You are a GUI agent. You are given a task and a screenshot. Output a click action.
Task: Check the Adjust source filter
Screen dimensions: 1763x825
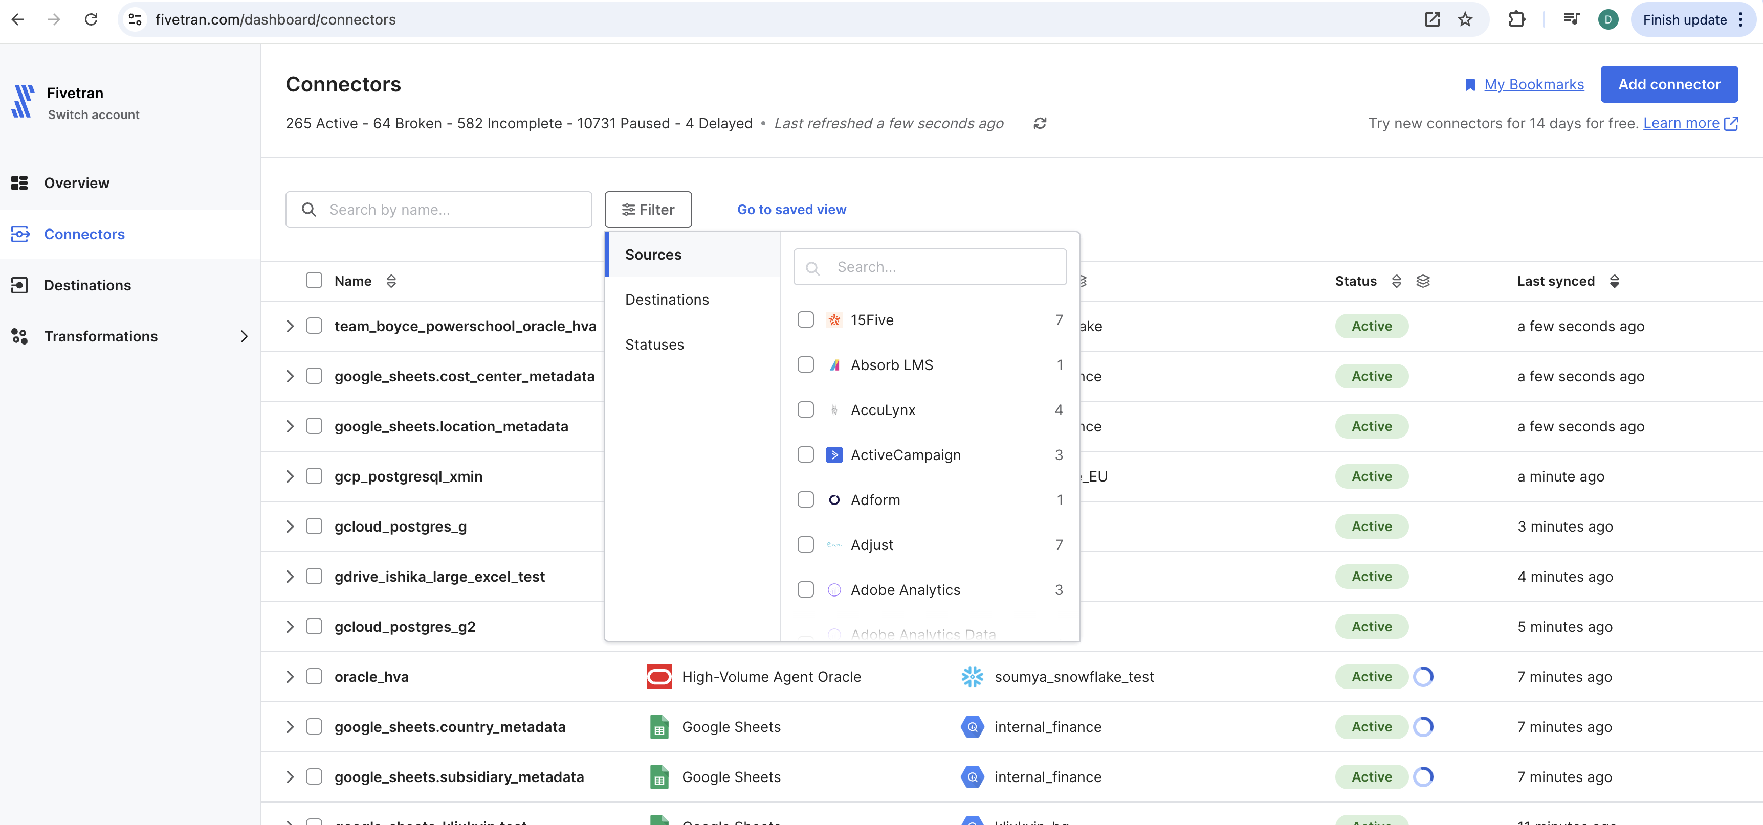(x=806, y=545)
